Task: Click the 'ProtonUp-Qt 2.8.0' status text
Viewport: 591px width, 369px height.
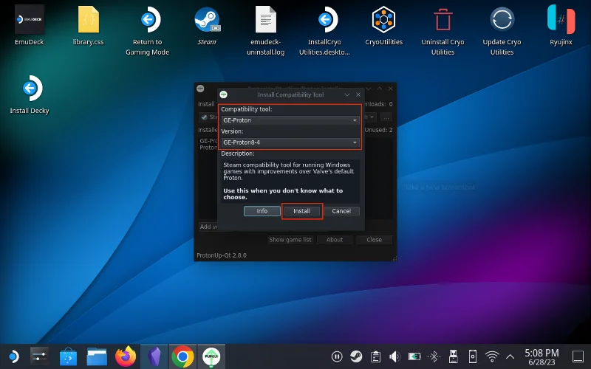Action: 222,255
